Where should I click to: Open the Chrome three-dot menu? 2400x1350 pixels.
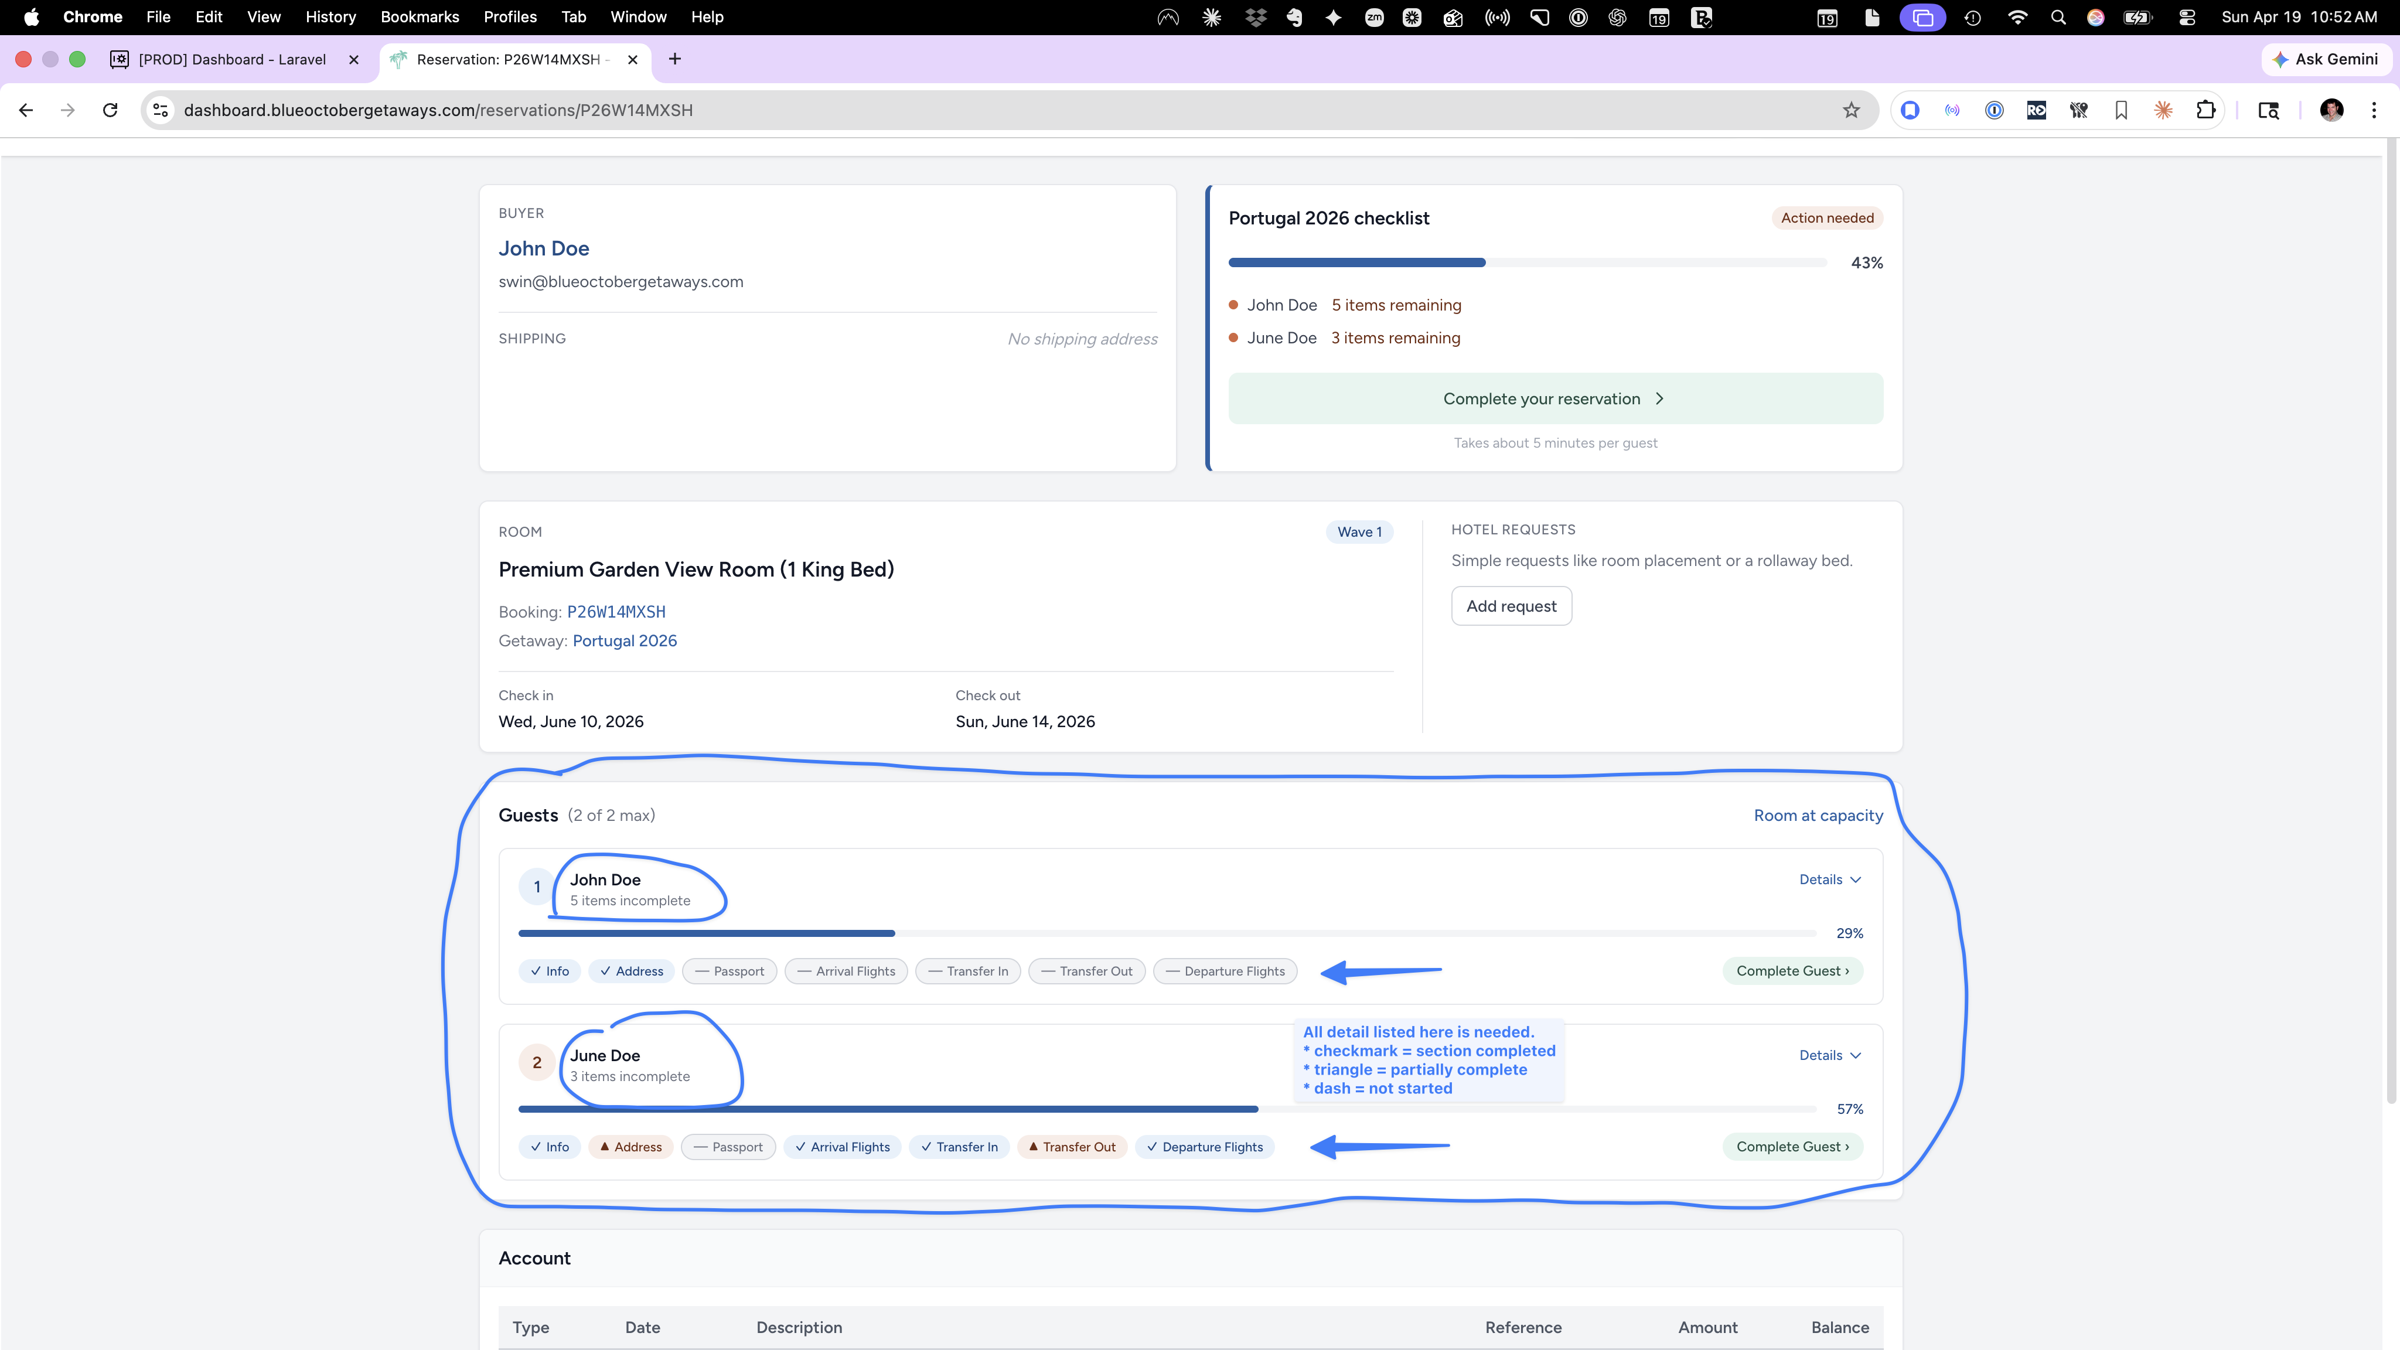(x=2373, y=110)
